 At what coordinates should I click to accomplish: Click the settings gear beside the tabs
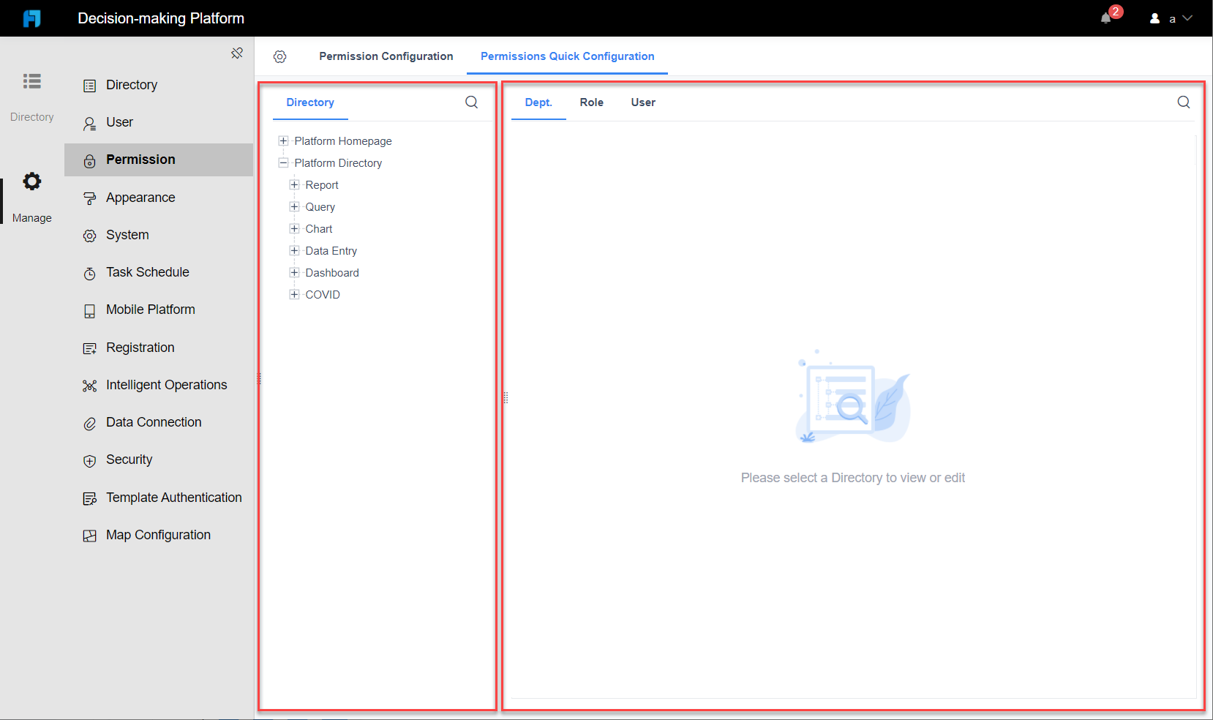point(280,56)
